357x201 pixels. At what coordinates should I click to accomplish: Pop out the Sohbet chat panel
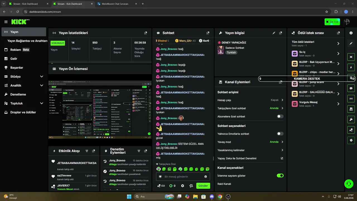(208, 33)
